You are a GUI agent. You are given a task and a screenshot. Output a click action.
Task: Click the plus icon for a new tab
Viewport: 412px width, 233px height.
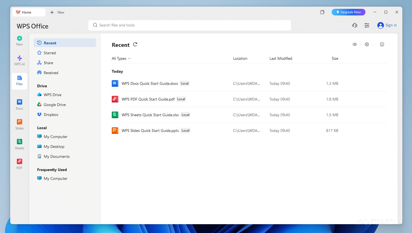click(52, 12)
